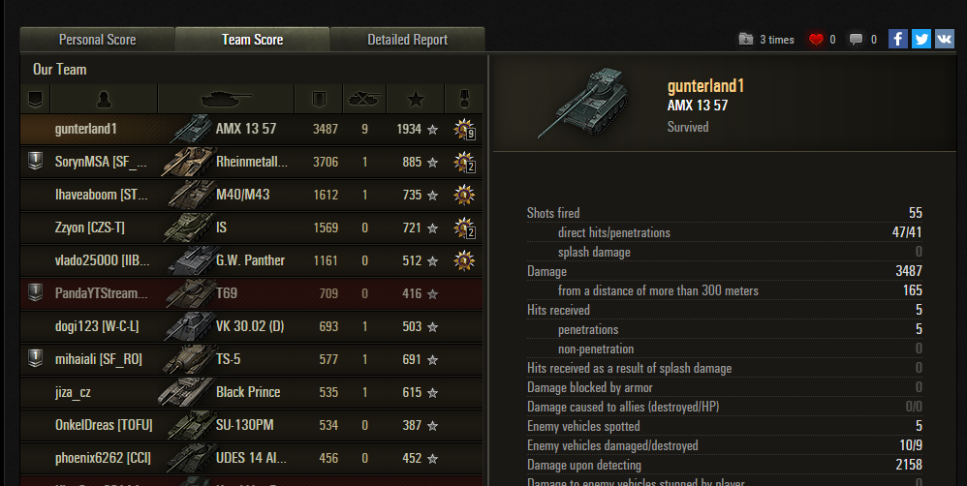Share replay via VK icon
This screenshot has height=486, width=967.
click(945, 40)
